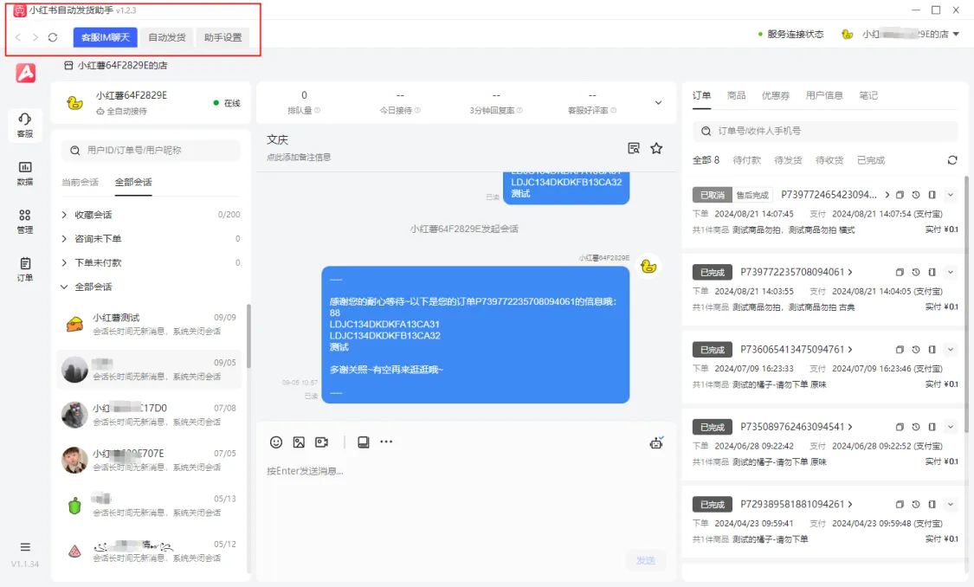The image size is (974, 587).
Task: Select the 商品 tab in right panel
Action: pos(736,95)
